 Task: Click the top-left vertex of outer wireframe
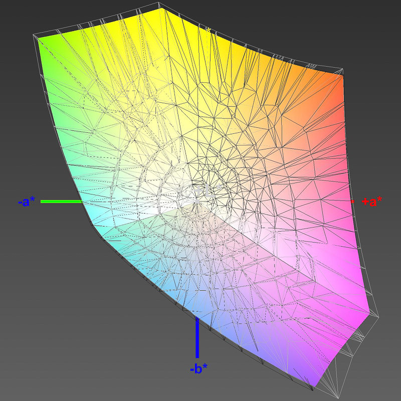point(33,35)
